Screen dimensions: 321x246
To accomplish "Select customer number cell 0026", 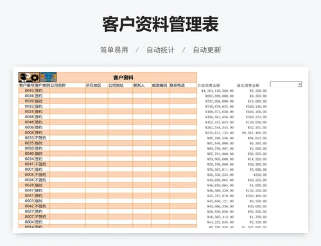I will pyautogui.click(x=30, y=180).
